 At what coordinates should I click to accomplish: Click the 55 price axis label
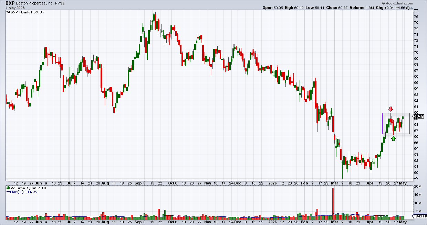[x=416, y=143]
